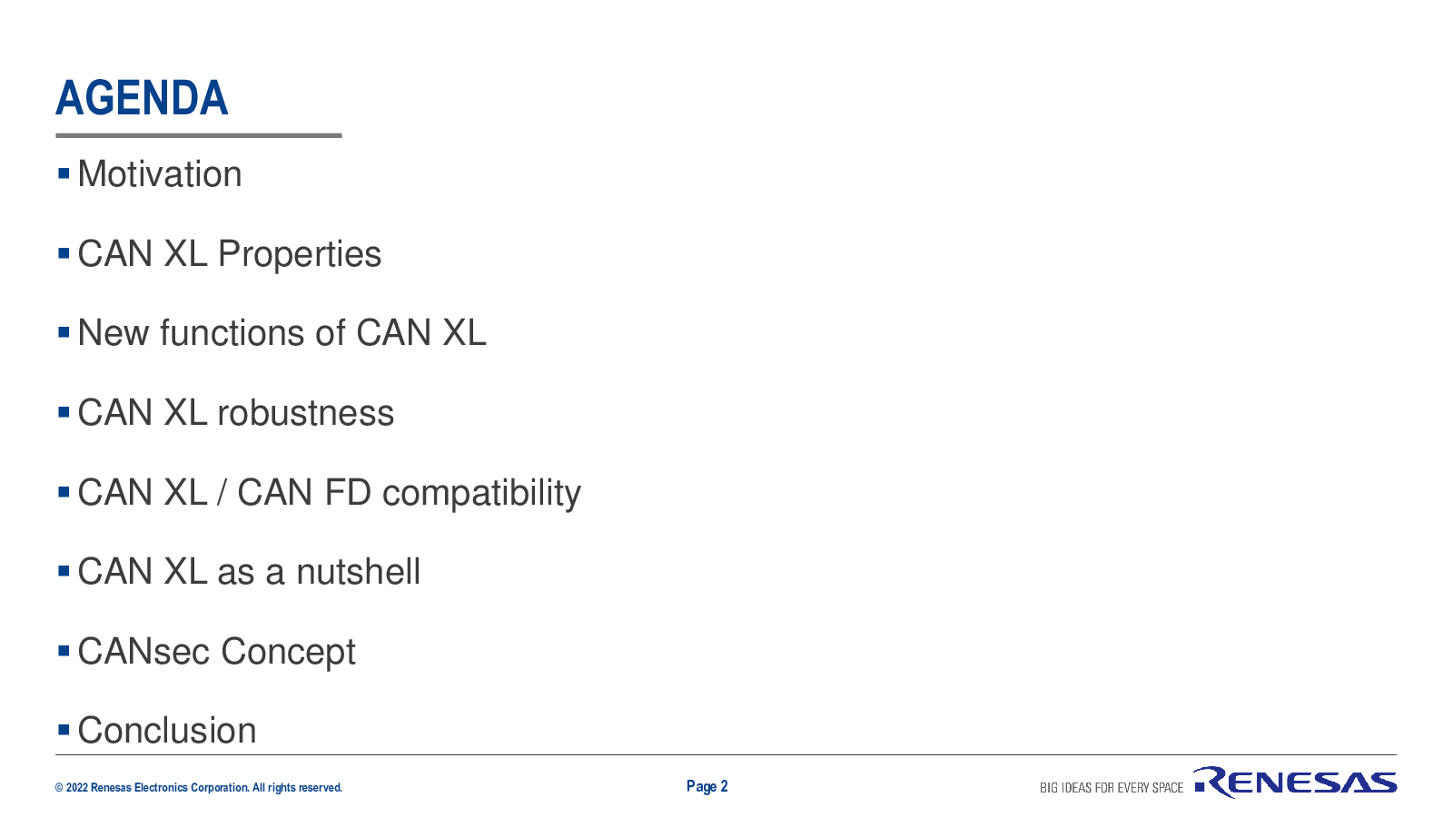Click the blue square left of Renesas logo
1453x817 pixels.
pyautogui.click(x=1200, y=787)
